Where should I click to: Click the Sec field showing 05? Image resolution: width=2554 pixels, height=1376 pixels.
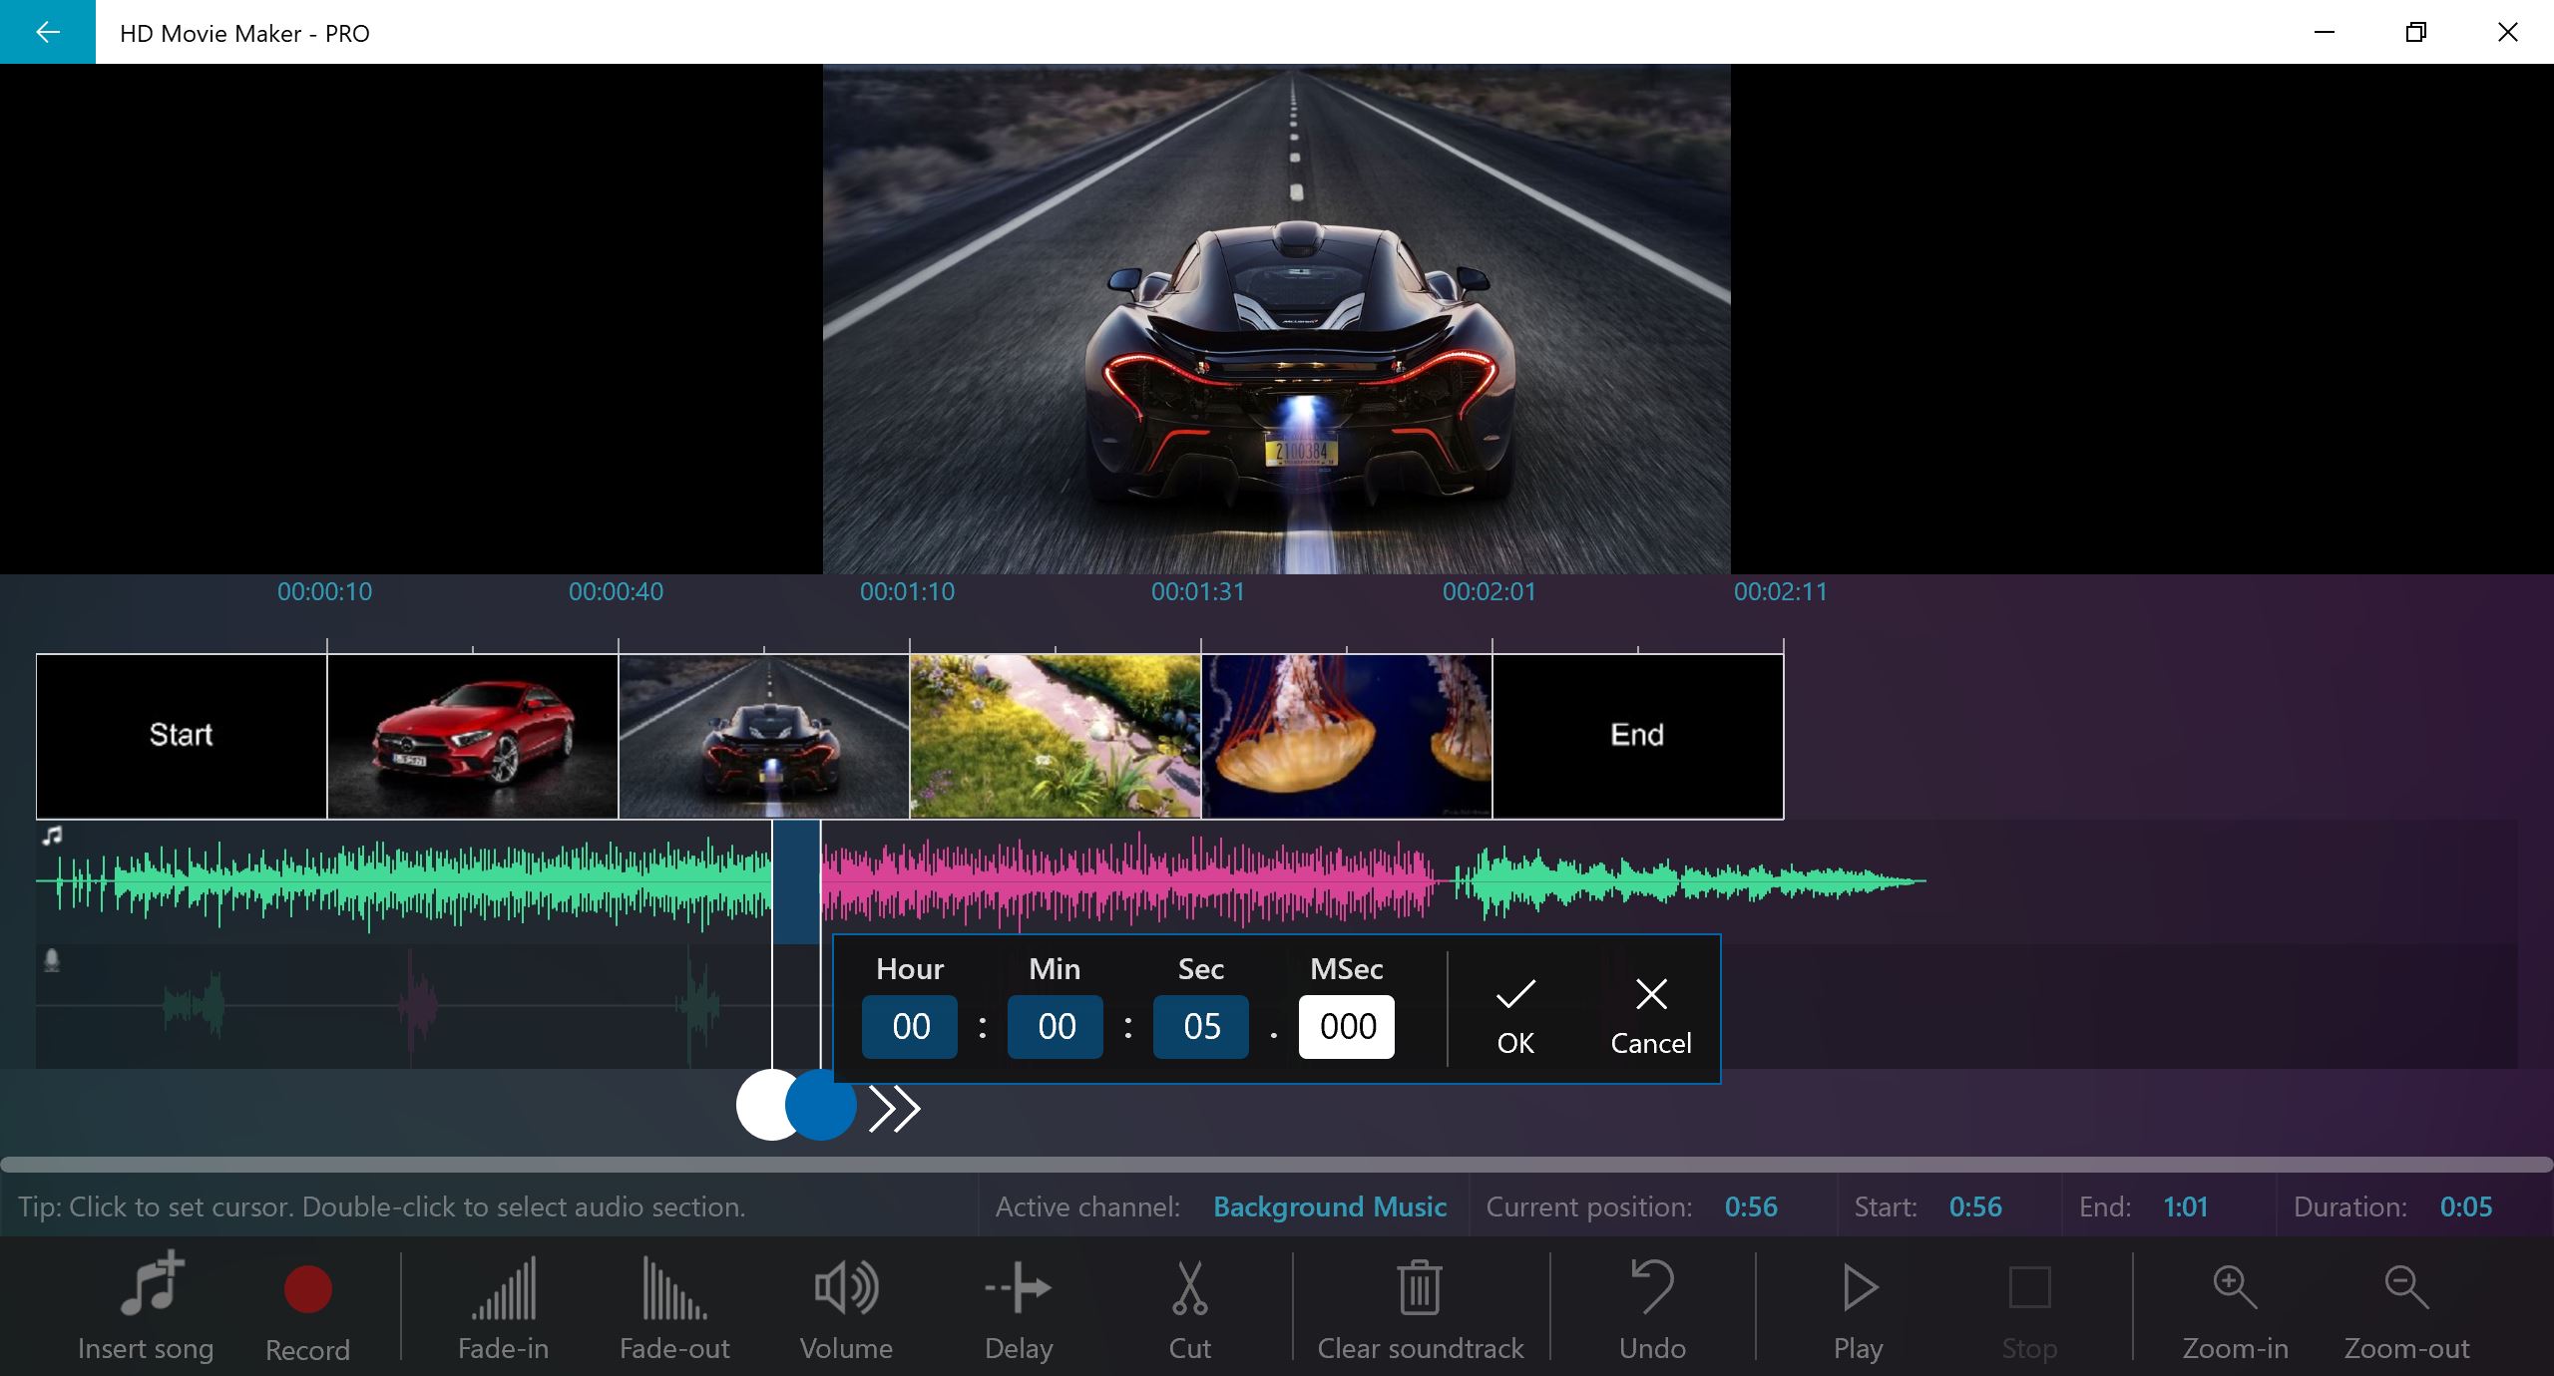1201,1026
